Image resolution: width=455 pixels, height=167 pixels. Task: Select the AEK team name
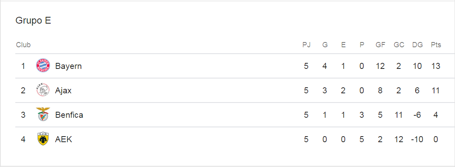(x=64, y=139)
